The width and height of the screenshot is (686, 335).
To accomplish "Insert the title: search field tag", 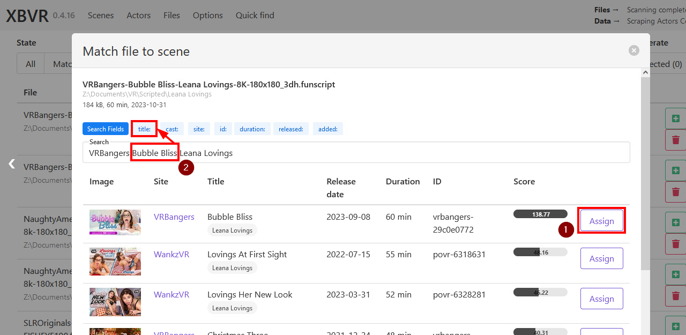I will pos(144,129).
